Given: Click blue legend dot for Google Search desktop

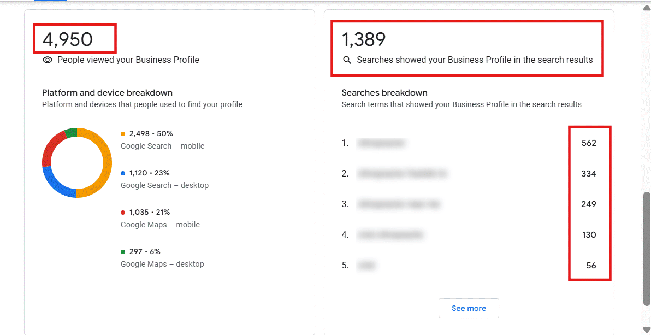Looking at the screenshot, I should pos(123,173).
